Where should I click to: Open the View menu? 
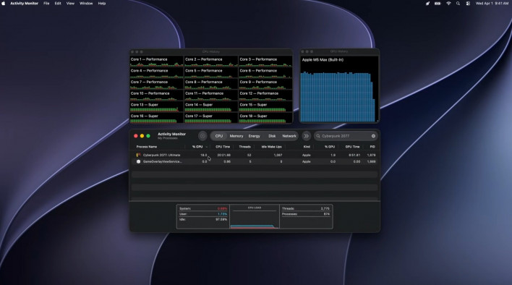pyautogui.click(x=70, y=4)
